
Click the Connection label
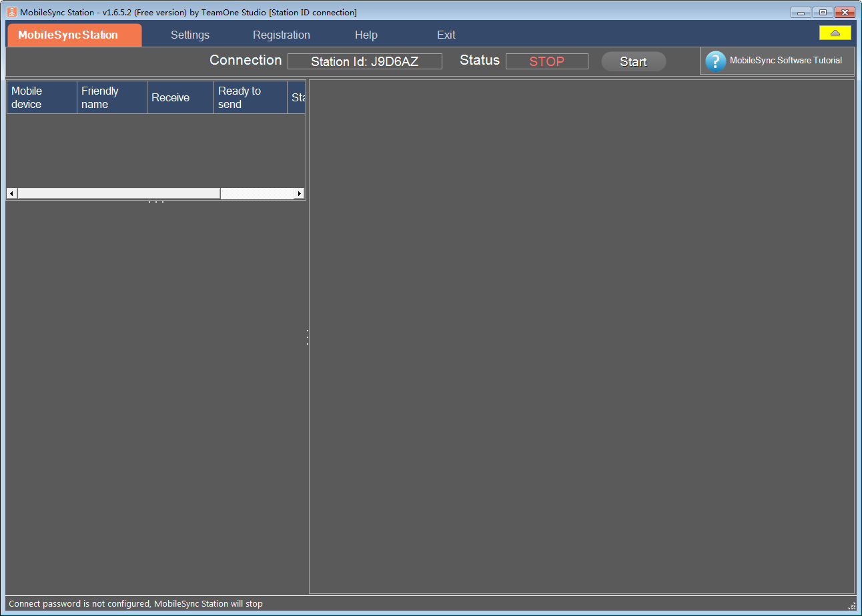(x=246, y=60)
